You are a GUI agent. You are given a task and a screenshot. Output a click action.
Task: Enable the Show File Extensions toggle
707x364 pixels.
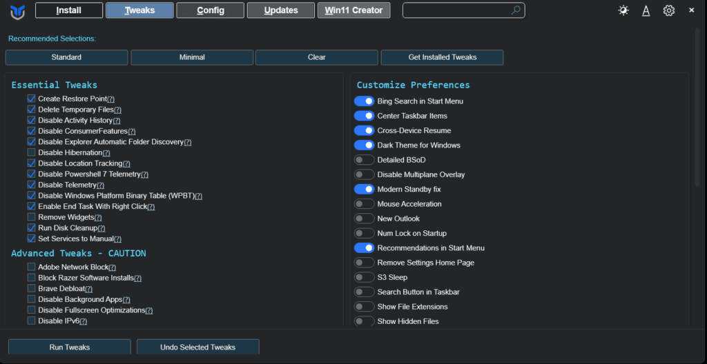[x=364, y=307]
